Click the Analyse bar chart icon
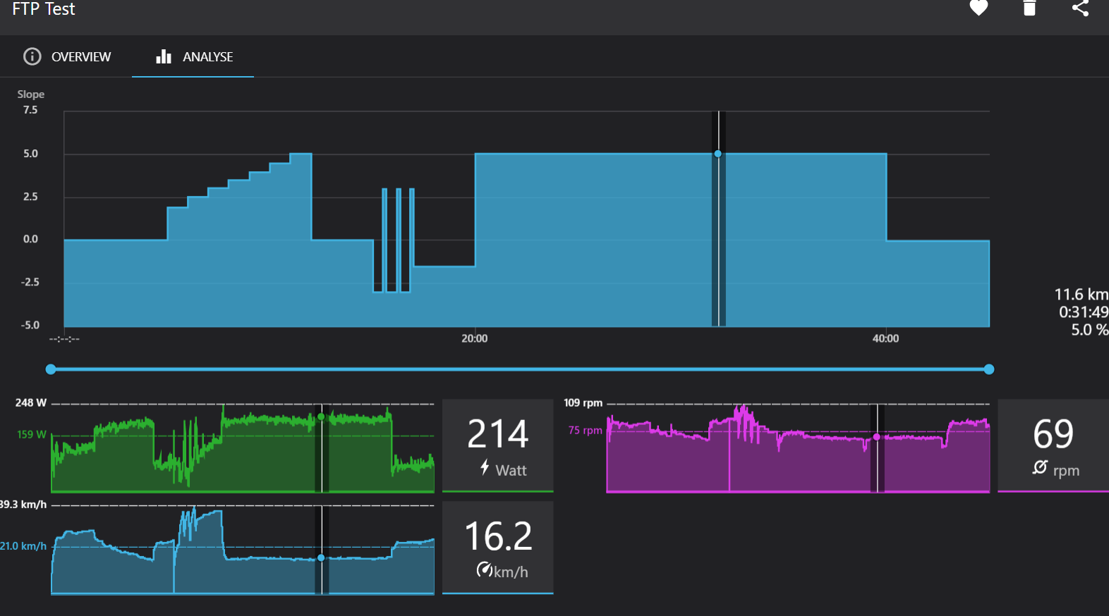Viewport: 1109px width, 616px height. click(164, 56)
